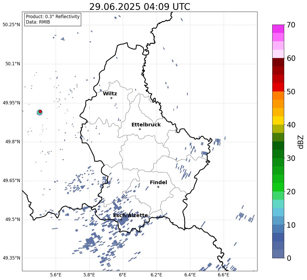Pick the dark maroon swatch just below 60 dBZ

click(x=278, y=62)
